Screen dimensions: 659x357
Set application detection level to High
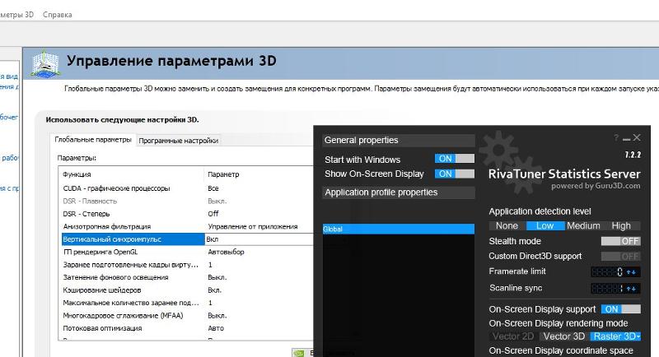(621, 225)
